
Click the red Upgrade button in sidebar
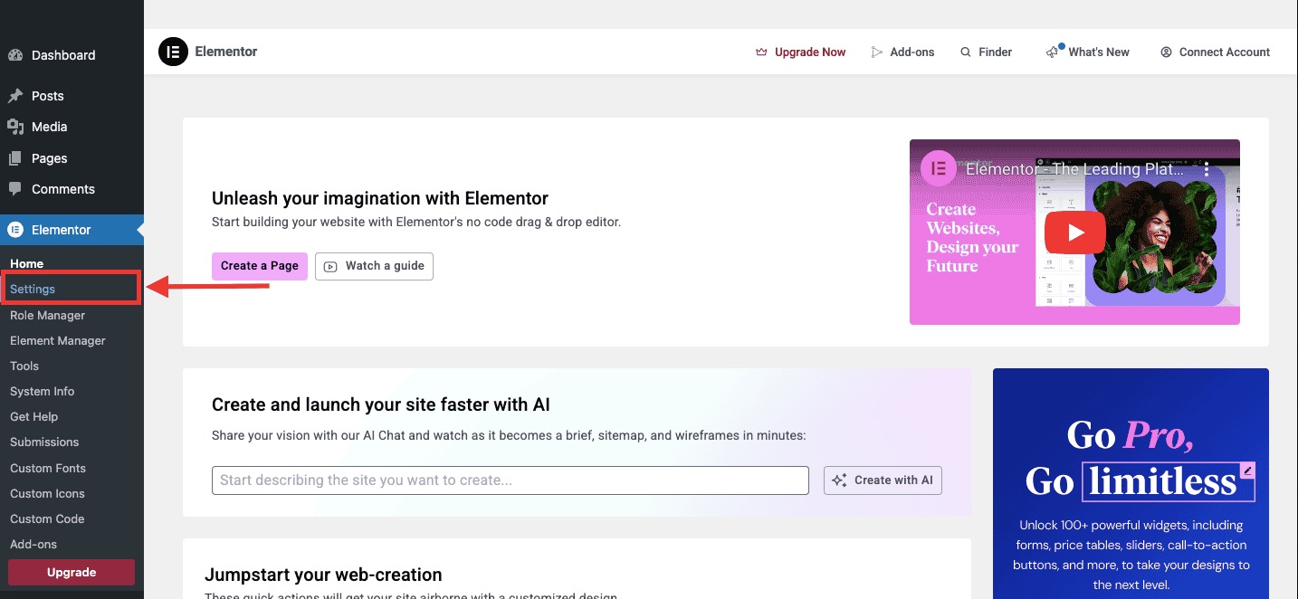click(72, 572)
